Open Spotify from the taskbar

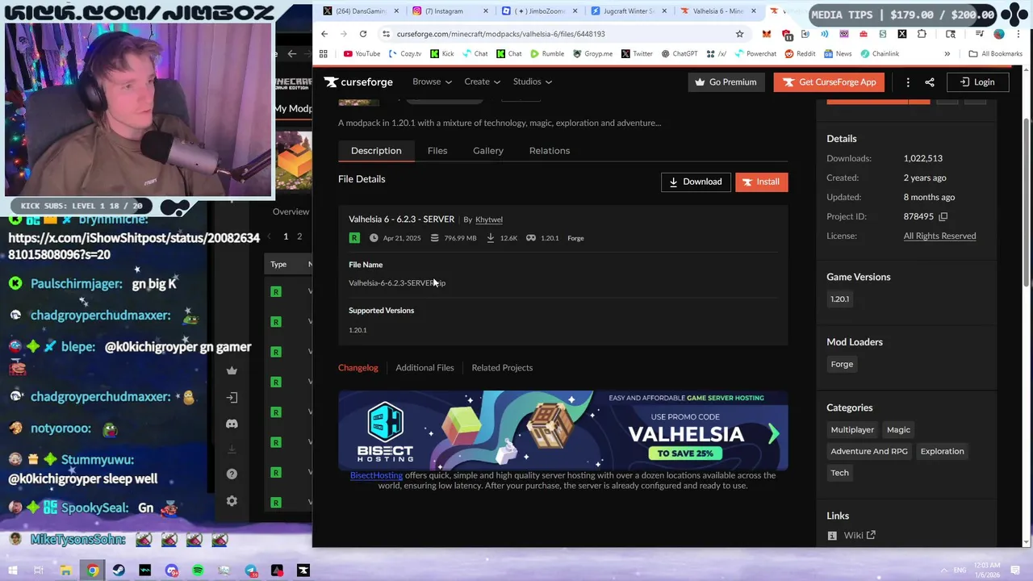click(198, 571)
